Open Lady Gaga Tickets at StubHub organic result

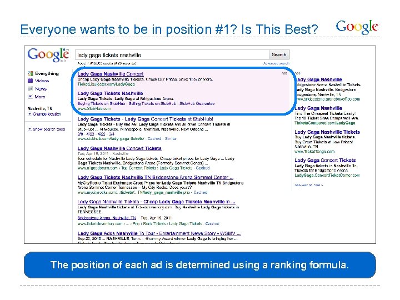(x=145, y=119)
